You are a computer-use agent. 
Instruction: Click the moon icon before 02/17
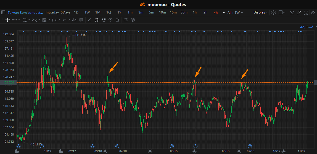click(61, 151)
